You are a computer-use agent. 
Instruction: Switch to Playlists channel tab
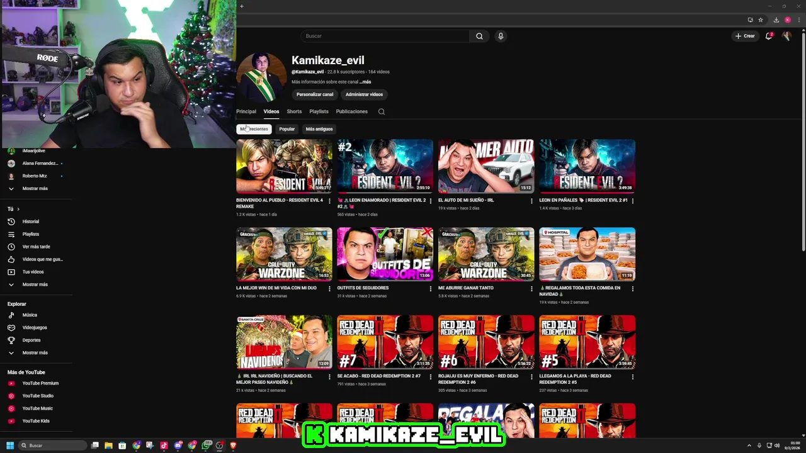coord(319,111)
